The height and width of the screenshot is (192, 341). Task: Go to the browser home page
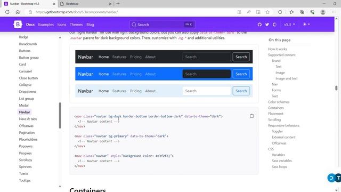pyautogui.click(x=18, y=12)
